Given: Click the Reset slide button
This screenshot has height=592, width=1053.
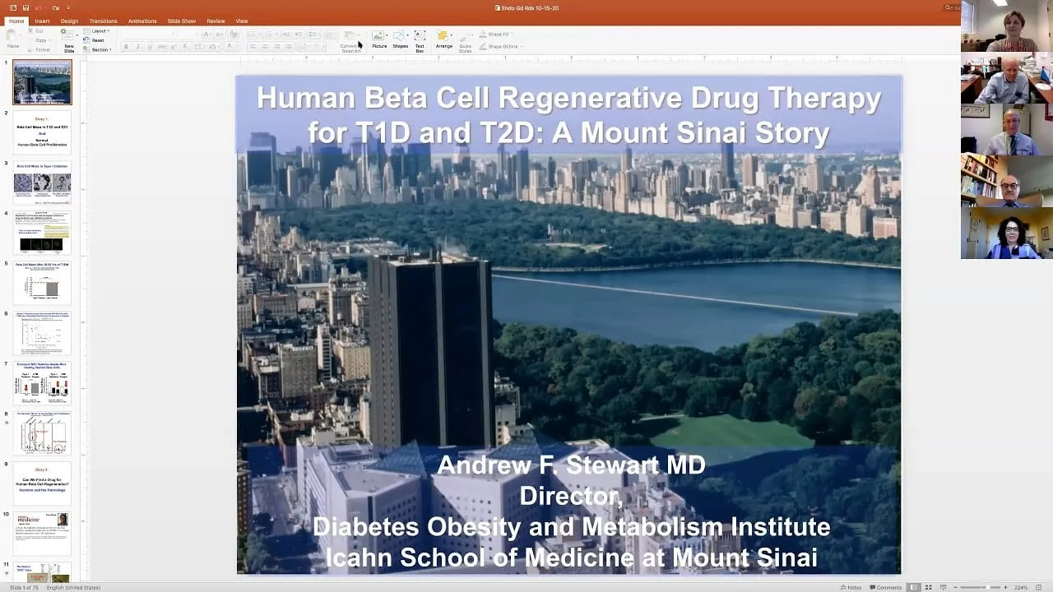Looking at the screenshot, I should point(95,40).
